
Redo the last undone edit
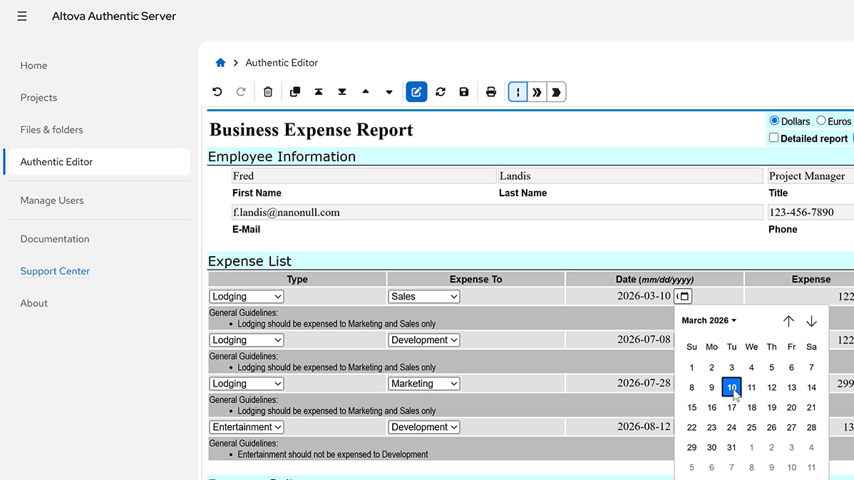241,92
